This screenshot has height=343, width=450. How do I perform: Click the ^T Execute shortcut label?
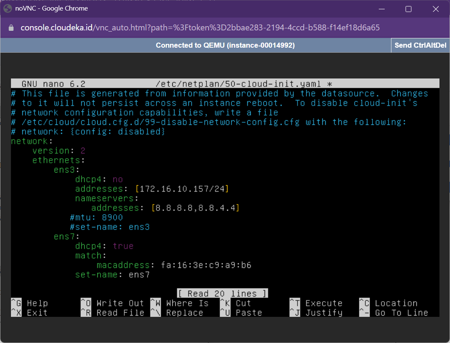pos(316,303)
